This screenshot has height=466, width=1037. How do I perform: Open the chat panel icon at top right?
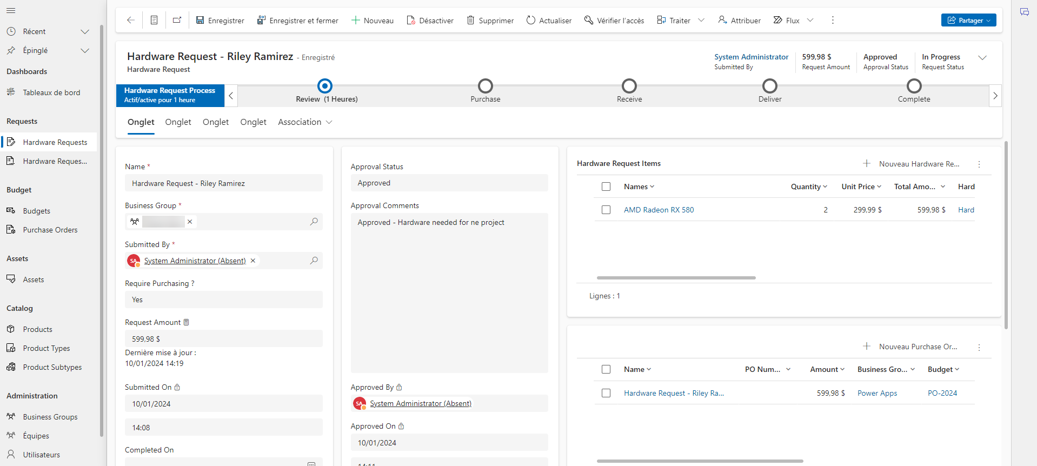[1025, 12]
